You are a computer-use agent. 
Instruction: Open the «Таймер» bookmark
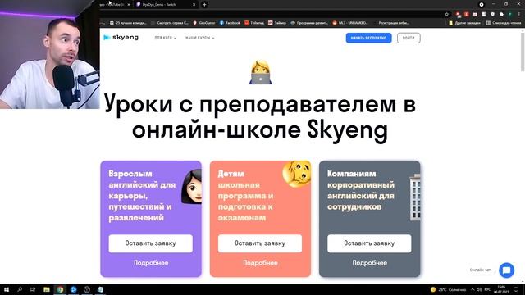(277, 23)
